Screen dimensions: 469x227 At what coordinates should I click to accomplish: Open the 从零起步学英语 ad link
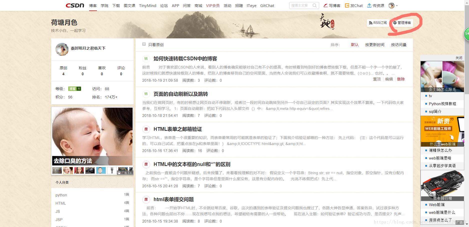(x=442, y=166)
